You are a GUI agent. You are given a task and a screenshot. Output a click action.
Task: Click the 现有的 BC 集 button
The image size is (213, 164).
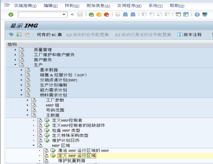49,35
